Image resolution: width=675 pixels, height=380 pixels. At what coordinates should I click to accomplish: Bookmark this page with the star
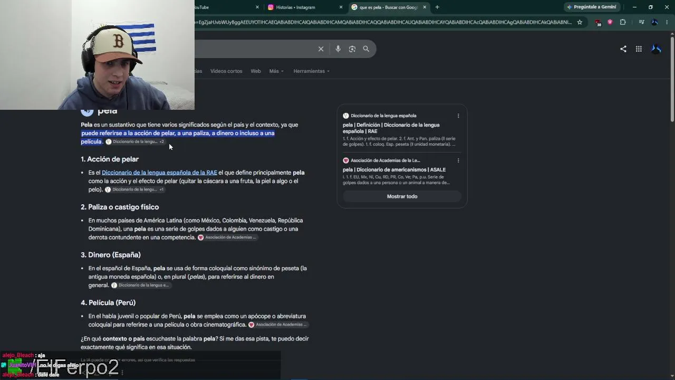pyautogui.click(x=580, y=22)
